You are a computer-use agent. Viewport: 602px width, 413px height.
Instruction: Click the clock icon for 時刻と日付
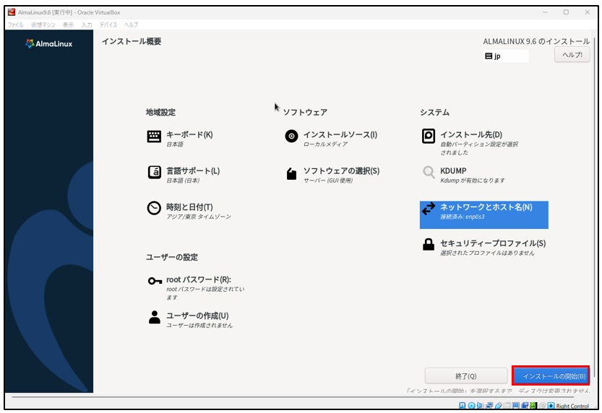tap(154, 209)
